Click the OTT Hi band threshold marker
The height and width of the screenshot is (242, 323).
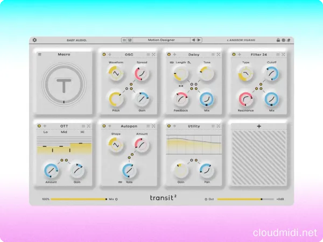coord(81,143)
